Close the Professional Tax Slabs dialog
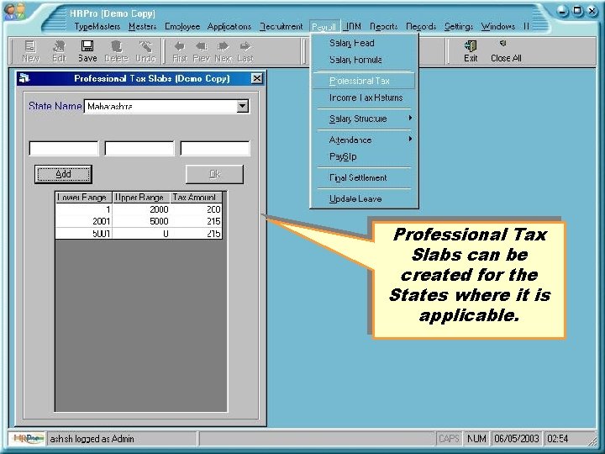Screen dimensions: 605x454 pyautogui.click(x=256, y=78)
